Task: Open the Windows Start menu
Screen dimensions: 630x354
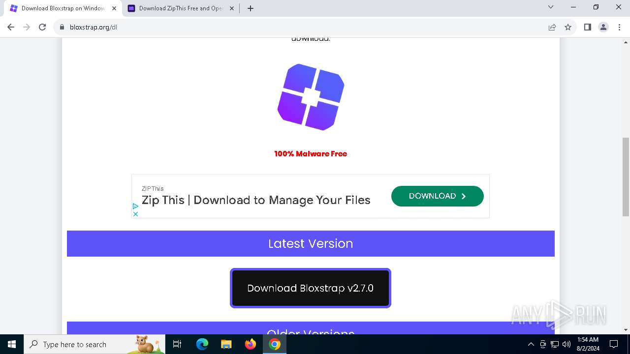Action: (x=12, y=344)
